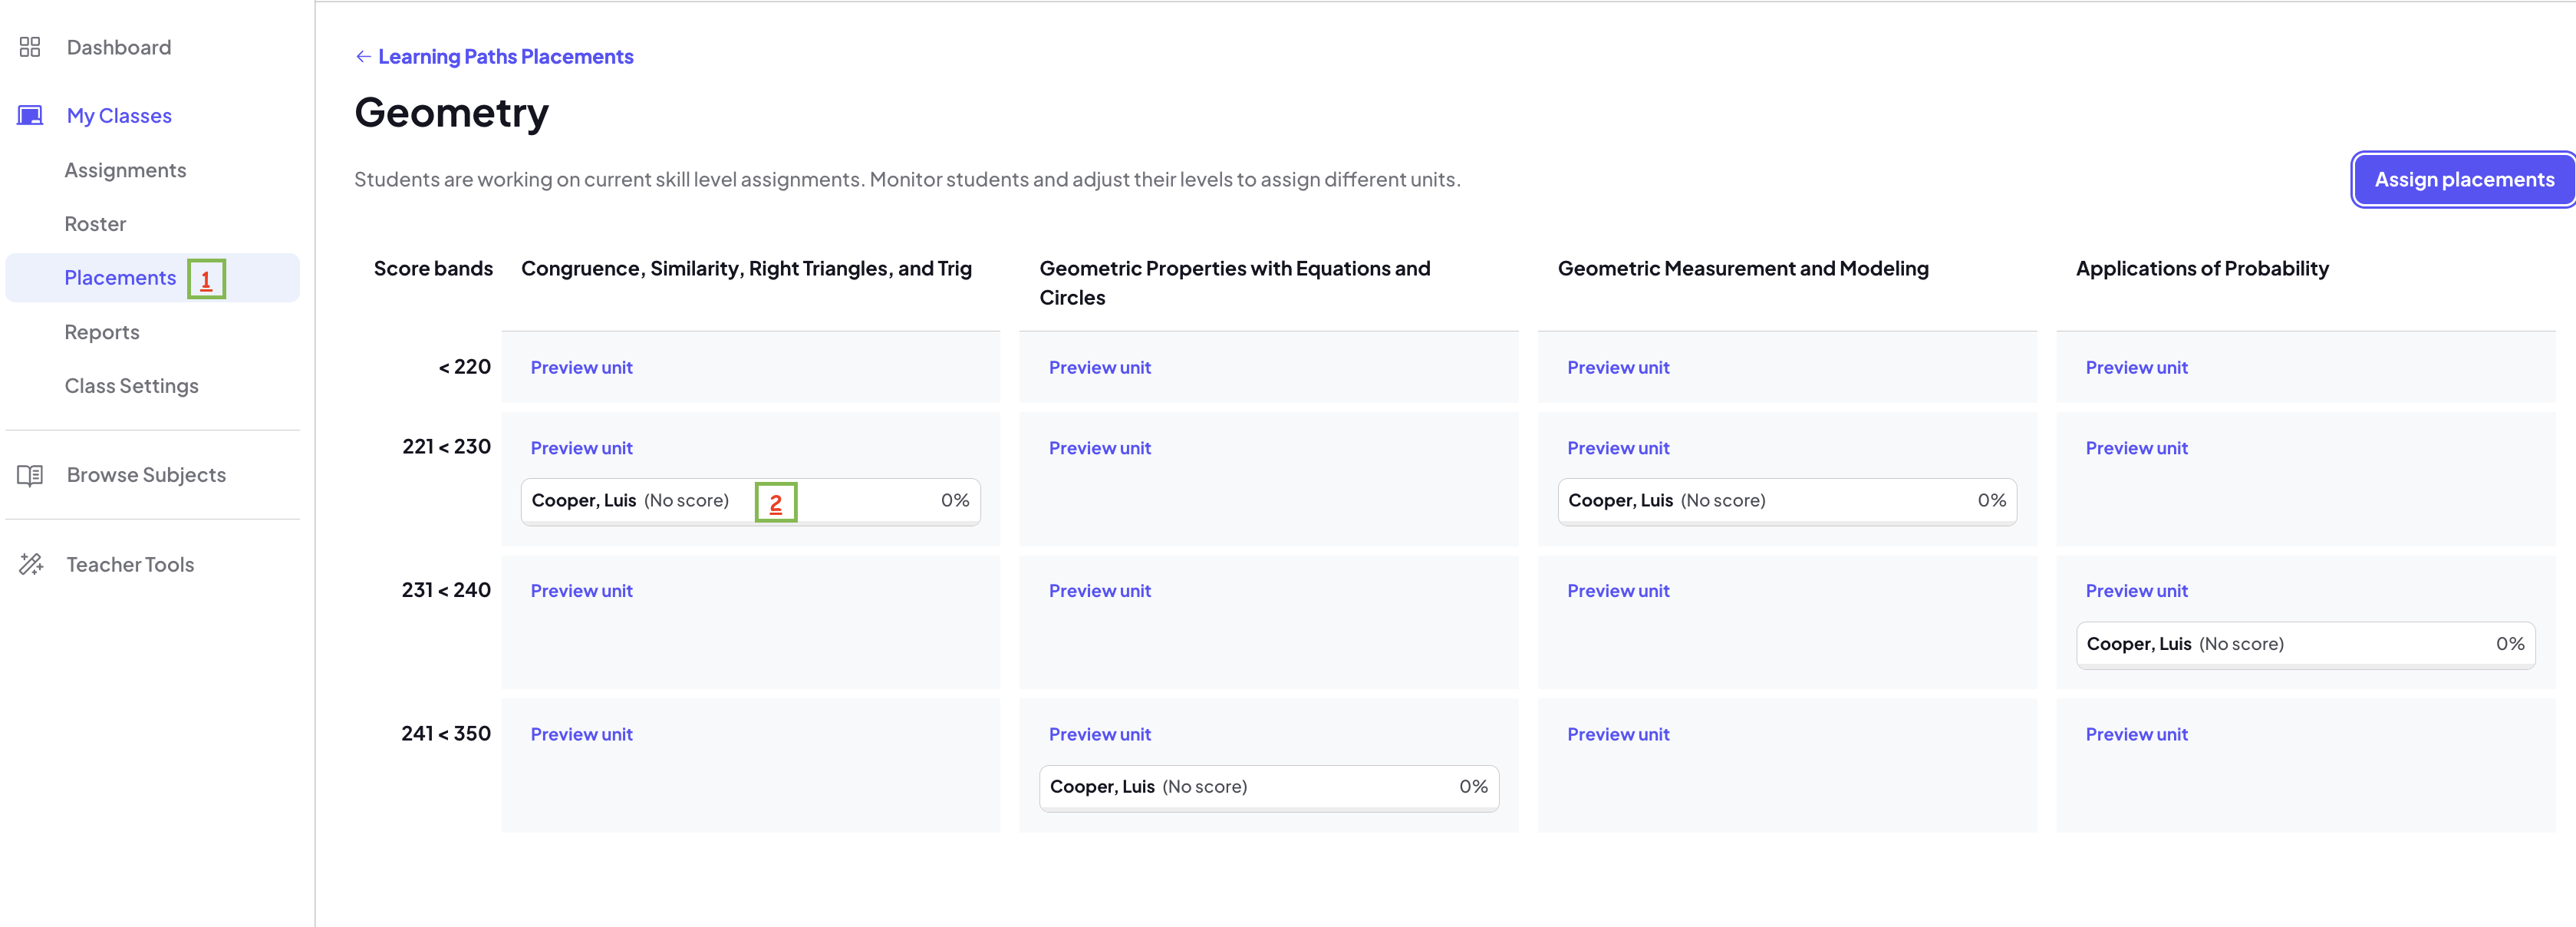2576x927 pixels.
Task: Preview the 231<240 Geometric Measurement unit
Action: (1618, 591)
